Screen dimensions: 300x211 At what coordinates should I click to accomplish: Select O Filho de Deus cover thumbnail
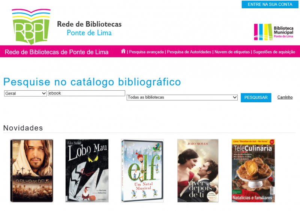tap(32, 170)
